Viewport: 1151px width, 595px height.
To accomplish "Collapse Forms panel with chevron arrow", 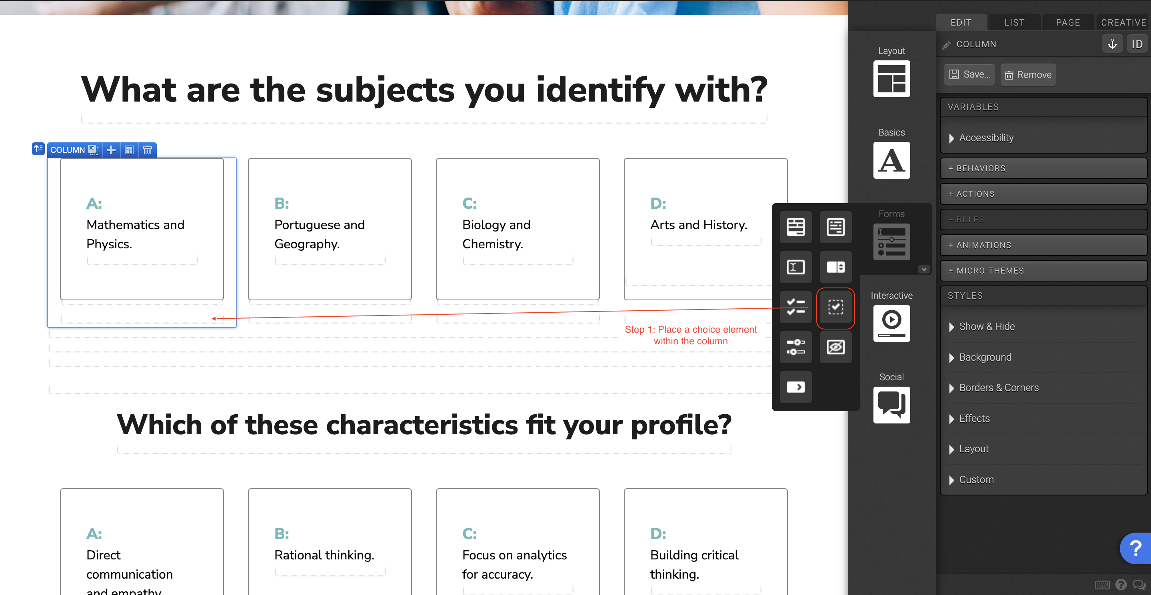I will (x=923, y=270).
